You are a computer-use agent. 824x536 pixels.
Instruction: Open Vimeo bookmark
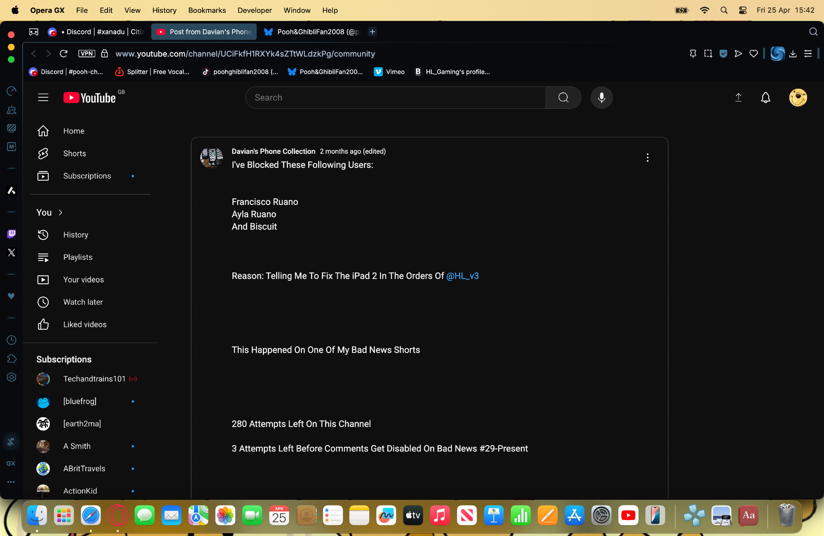pos(389,72)
